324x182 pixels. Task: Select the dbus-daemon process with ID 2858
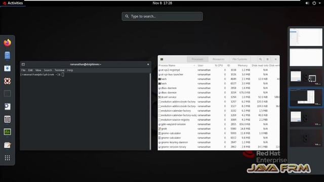219,88
